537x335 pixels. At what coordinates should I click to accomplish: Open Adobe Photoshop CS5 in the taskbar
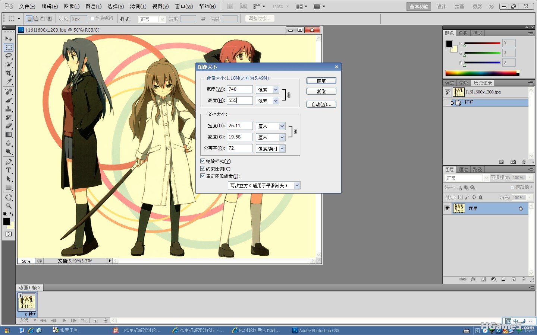316,330
